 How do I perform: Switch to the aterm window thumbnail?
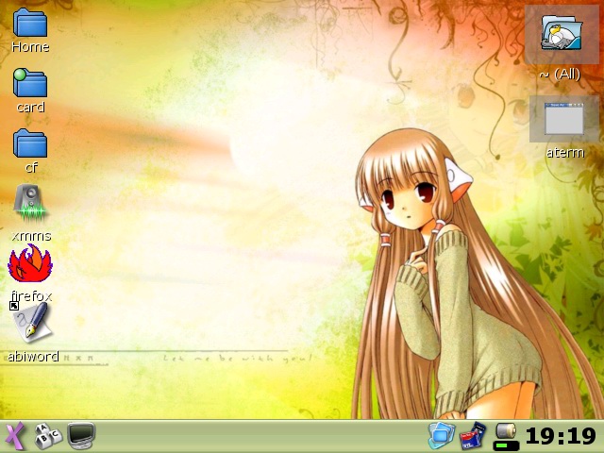(x=564, y=117)
